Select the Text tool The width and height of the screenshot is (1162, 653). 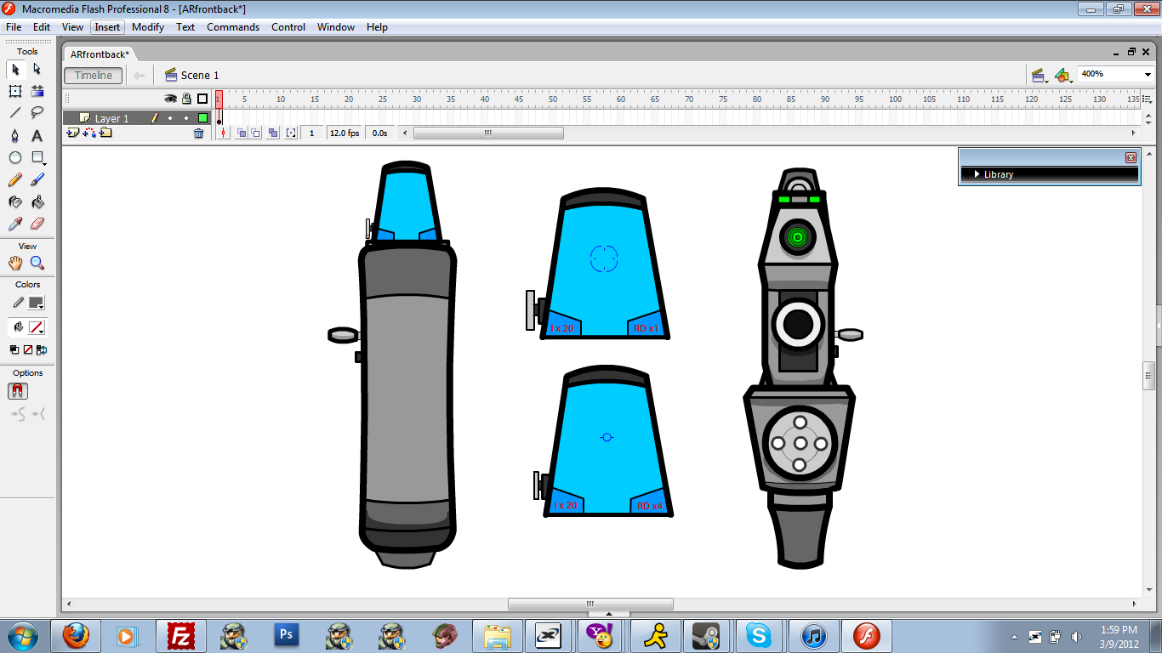coord(37,136)
